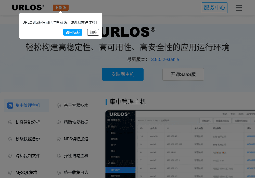
Task: Open the 服务中心 service center
Action: [x=214, y=8]
